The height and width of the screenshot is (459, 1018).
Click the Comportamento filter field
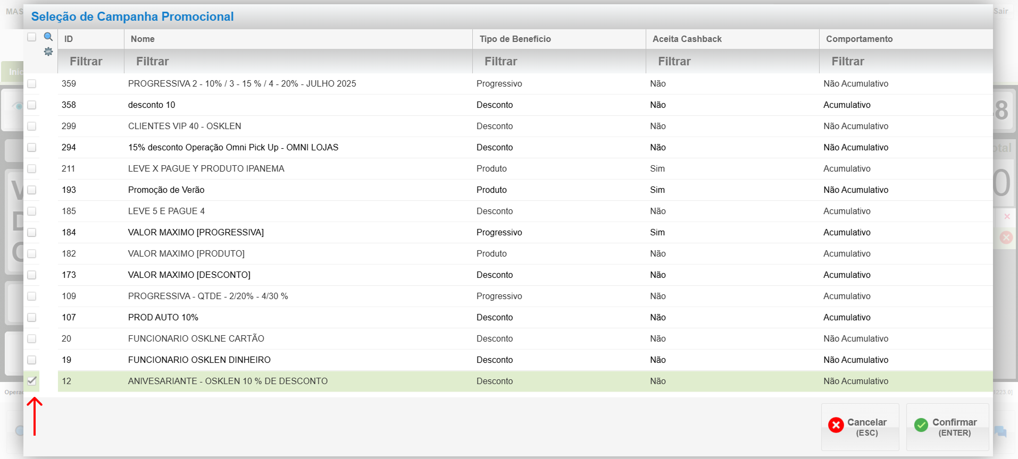click(x=905, y=62)
